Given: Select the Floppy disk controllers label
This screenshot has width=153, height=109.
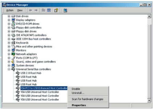Looking at the screenshot, I should pos(29,28).
